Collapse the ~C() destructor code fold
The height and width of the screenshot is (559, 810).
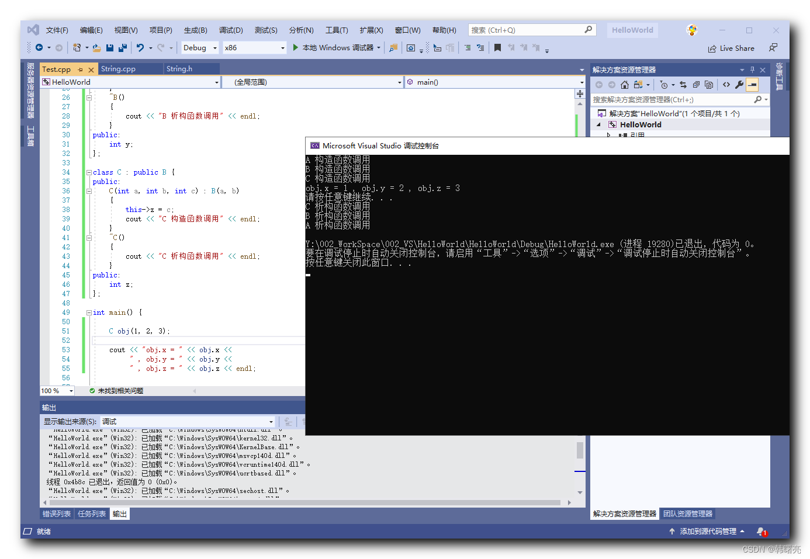pos(89,238)
